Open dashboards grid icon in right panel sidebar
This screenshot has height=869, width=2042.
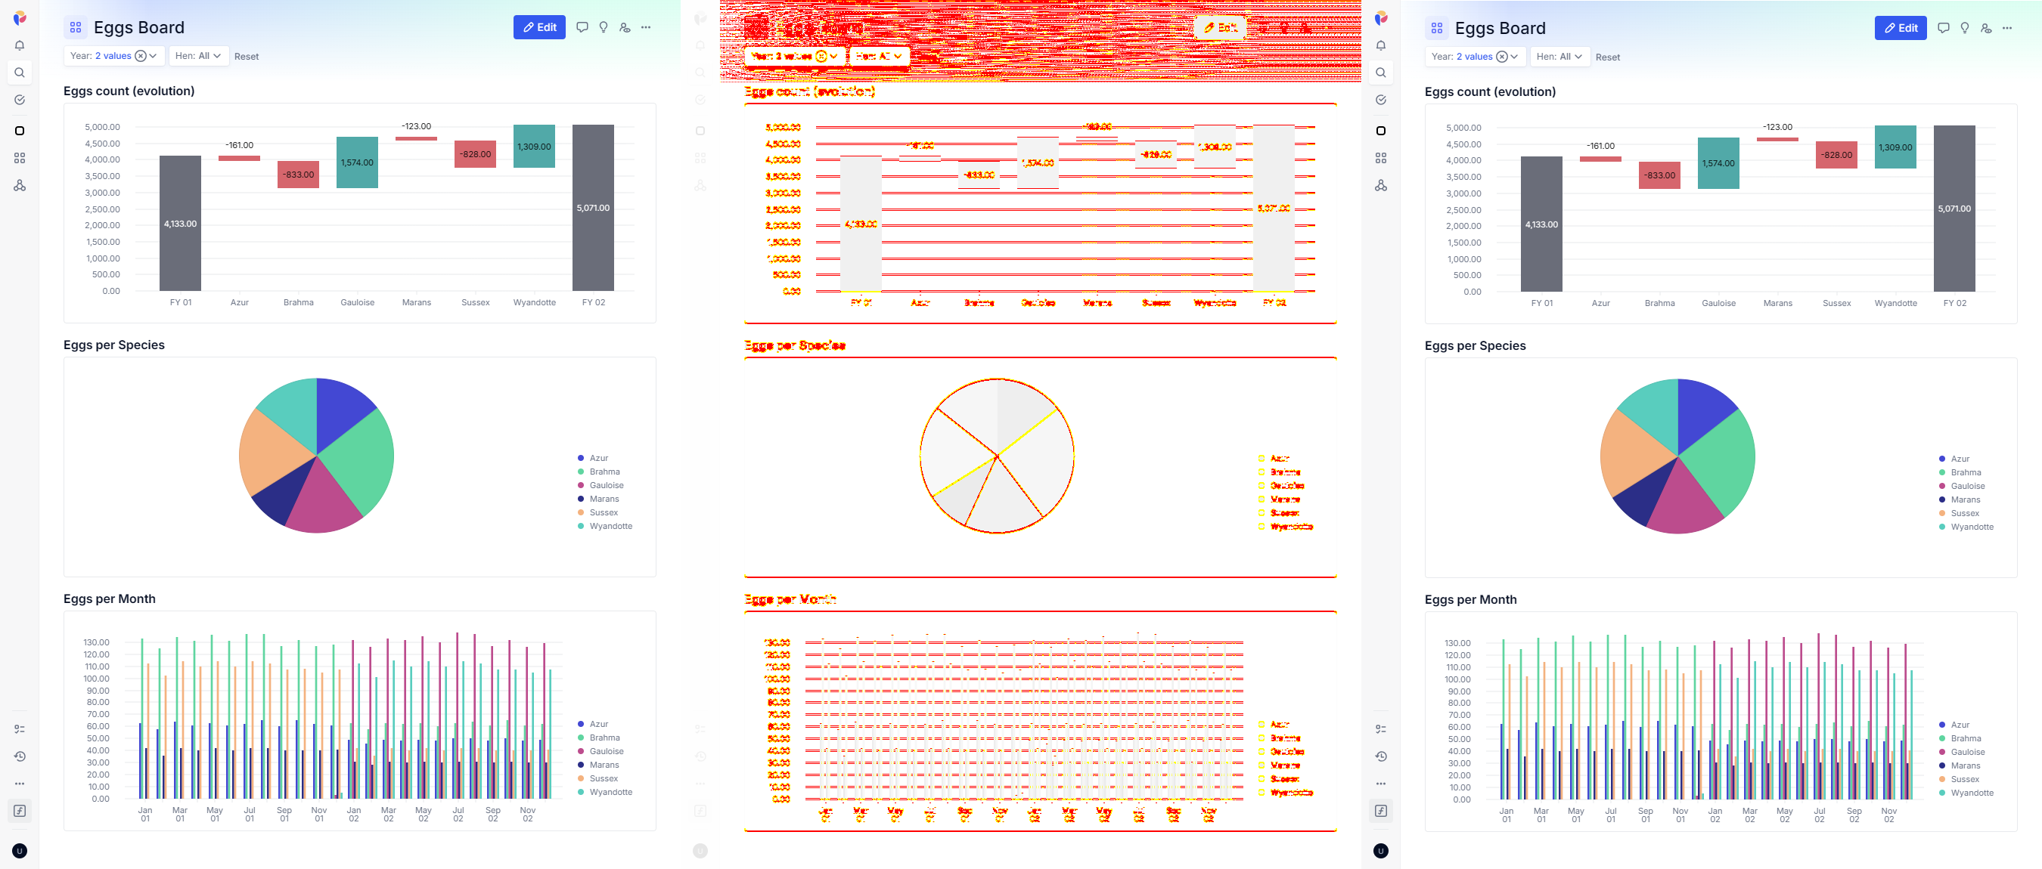pos(1381,159)
